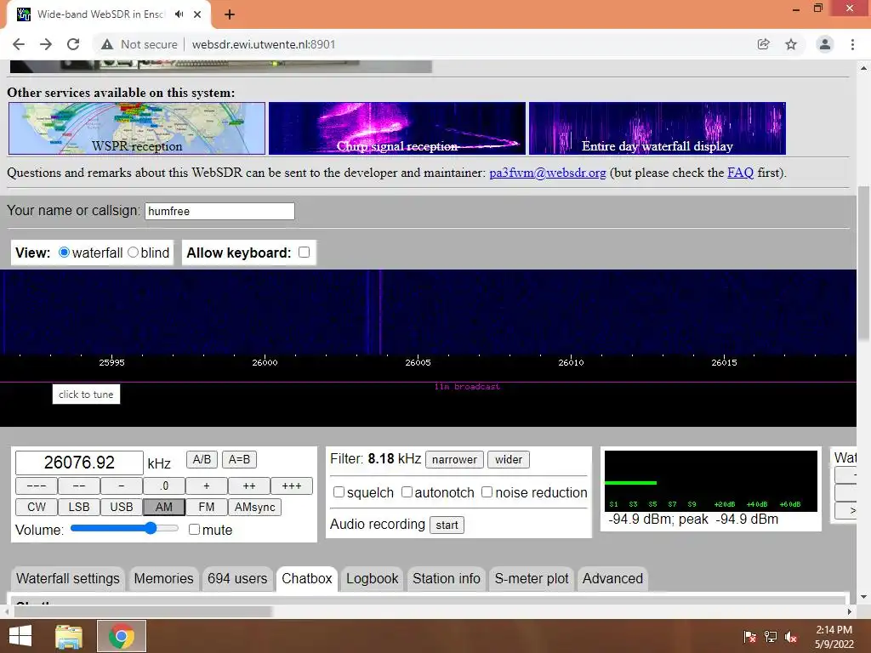The height and width of the screenshot is (653, 871).
Task: Adjust the Volume slider
Action: click(124, 528)
